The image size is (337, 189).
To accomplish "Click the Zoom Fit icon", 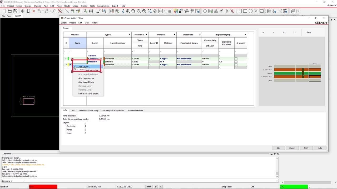I will [x=128, y=11].
